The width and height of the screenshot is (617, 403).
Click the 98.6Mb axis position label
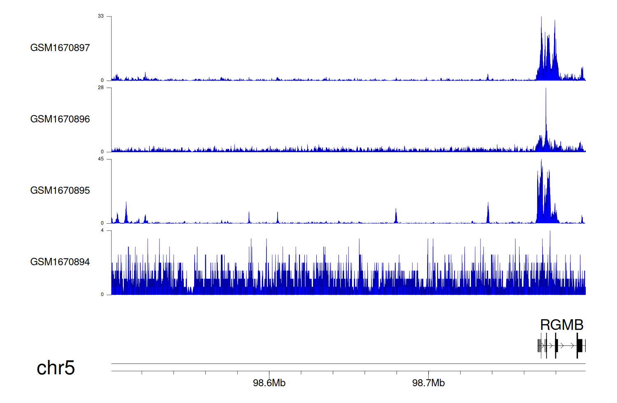click(269, 383)
